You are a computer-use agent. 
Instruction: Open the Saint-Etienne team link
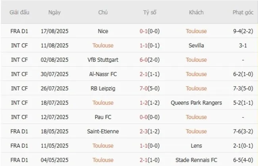pyautogui.click(x=103, y=132)
